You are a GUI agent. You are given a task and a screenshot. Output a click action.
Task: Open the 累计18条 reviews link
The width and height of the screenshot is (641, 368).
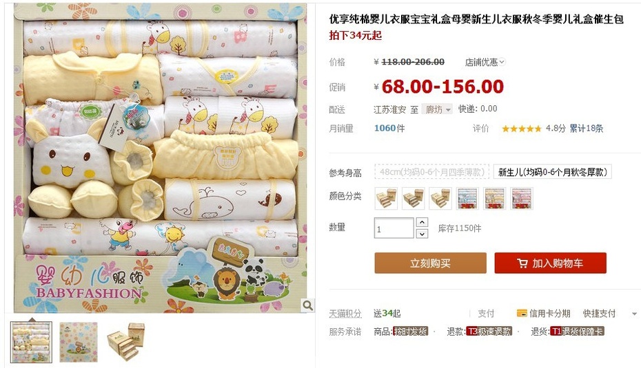pos(587,129)
